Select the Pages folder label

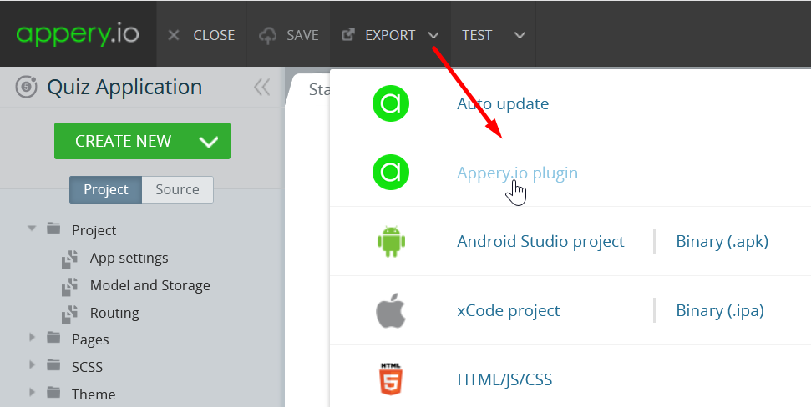point(90,339)
